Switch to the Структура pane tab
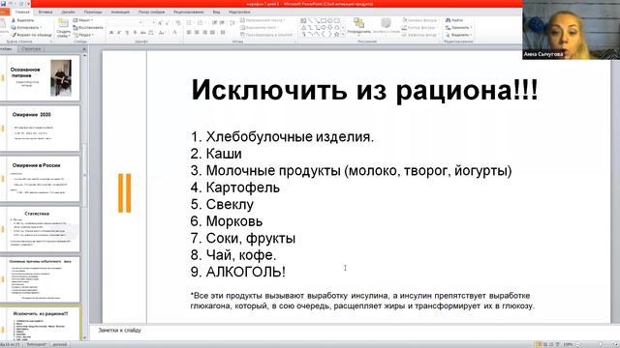The height and width of the screenshot is (348, 620). [x=31, y=49]
